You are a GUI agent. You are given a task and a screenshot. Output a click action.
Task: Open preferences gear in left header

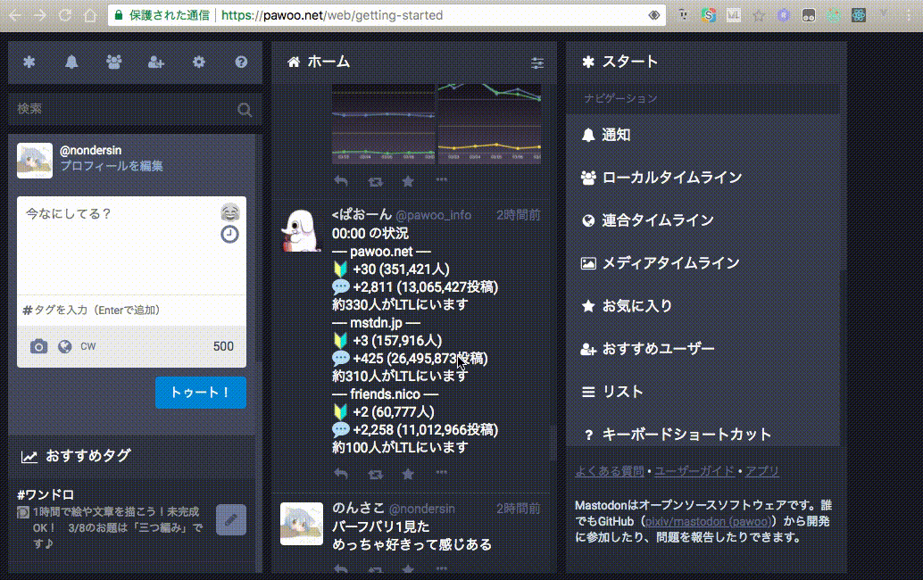point(199,62)
